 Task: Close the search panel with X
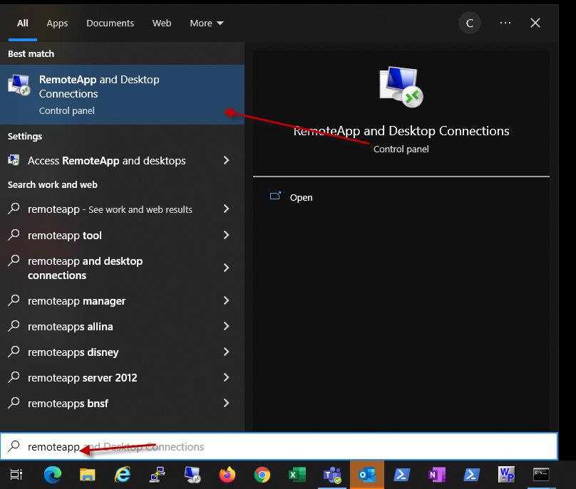point(535,23)
